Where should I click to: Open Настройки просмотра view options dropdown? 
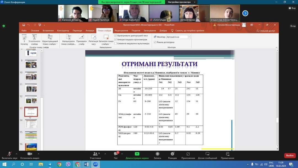pyautogui.click(x=181, y=2)
